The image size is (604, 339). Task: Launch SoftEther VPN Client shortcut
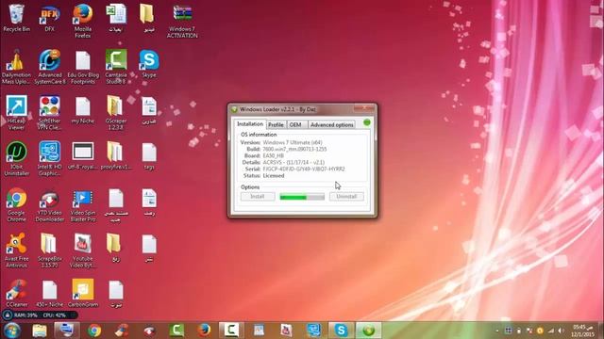click(49, 113)
